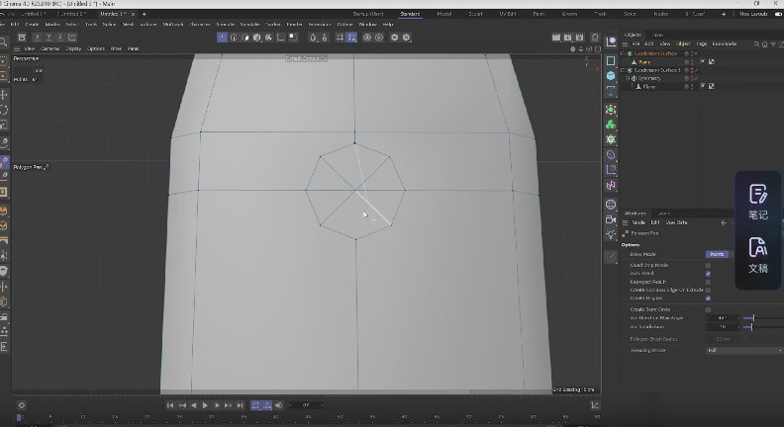This screenshot has width=784, height=427.
Task: Select the Points mode icon in top toolbar
Action: point(221,37)
